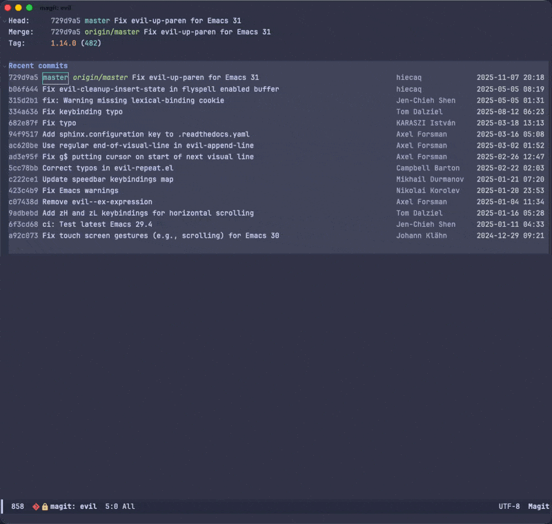Open commit 'Fix g$ putting cursor on start'

pos(148,157)
